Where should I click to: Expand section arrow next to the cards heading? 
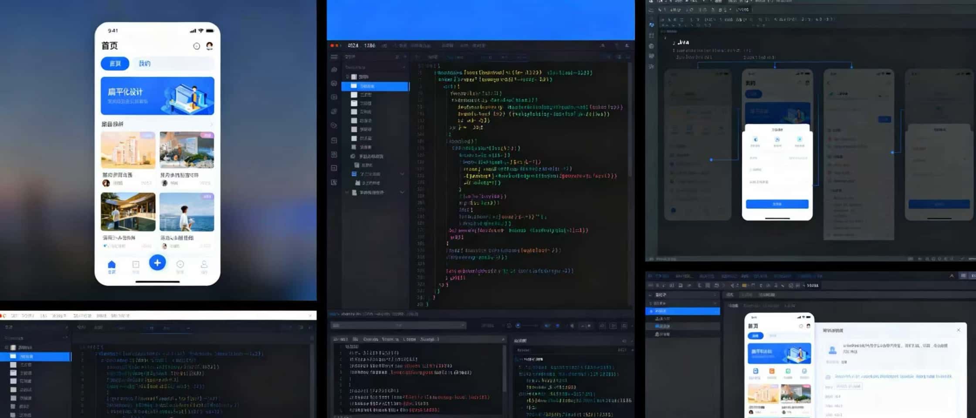pos(212,125)
